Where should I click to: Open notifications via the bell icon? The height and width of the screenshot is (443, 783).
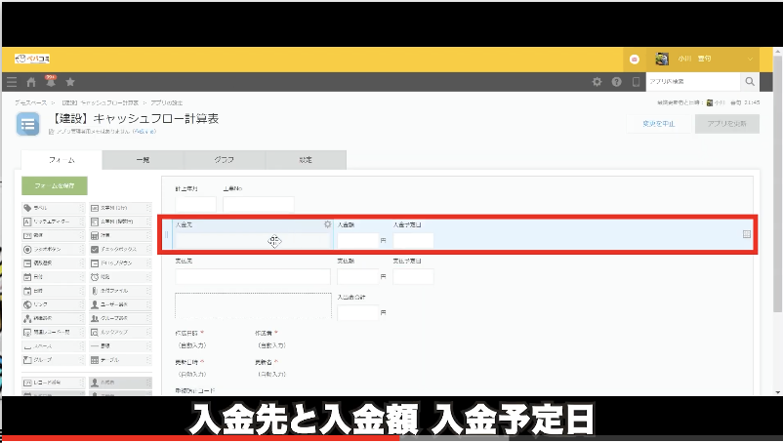click(50, 82)
